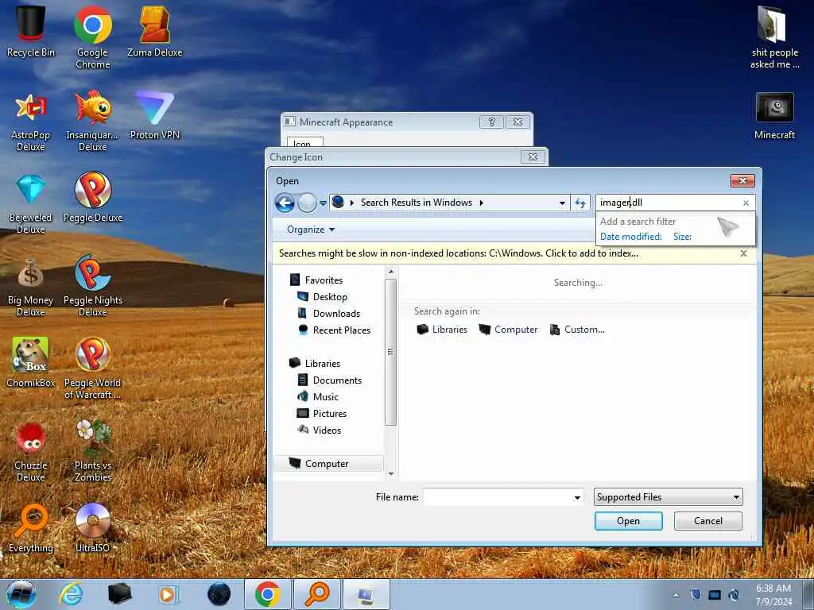Select Documents in the navigation pane

click(x=330, y=380)
